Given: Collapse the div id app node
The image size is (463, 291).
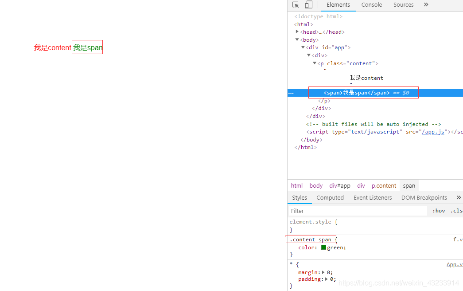Looking at the screenshot, I should point(303,47).
